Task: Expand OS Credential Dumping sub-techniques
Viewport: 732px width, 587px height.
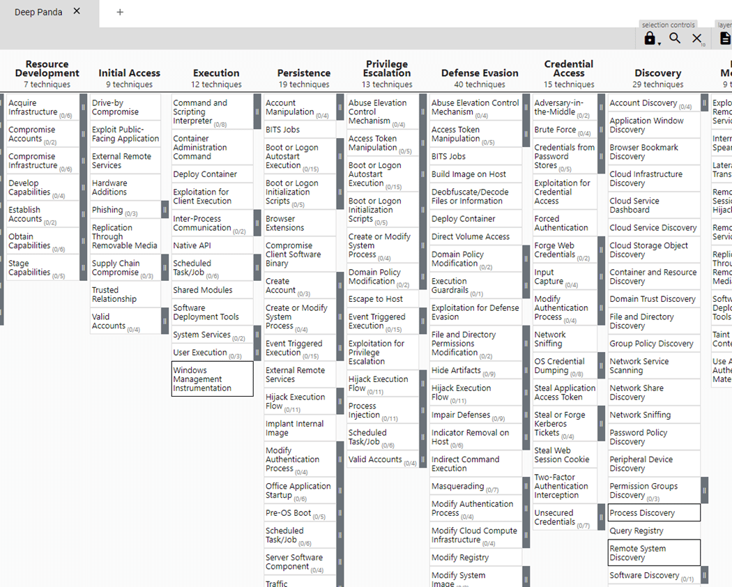Action: 601,366
